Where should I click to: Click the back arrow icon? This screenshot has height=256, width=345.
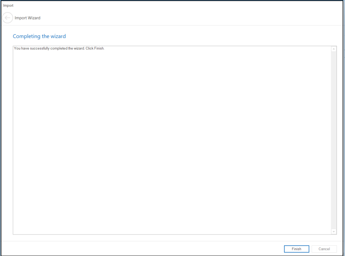(x=7, y=18)
